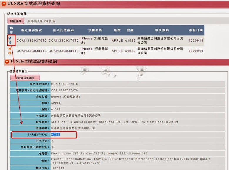The image size is (229, 170).
Task: Click the 拍照時發出聲響功能 value 有
Action: click(52, 147)
